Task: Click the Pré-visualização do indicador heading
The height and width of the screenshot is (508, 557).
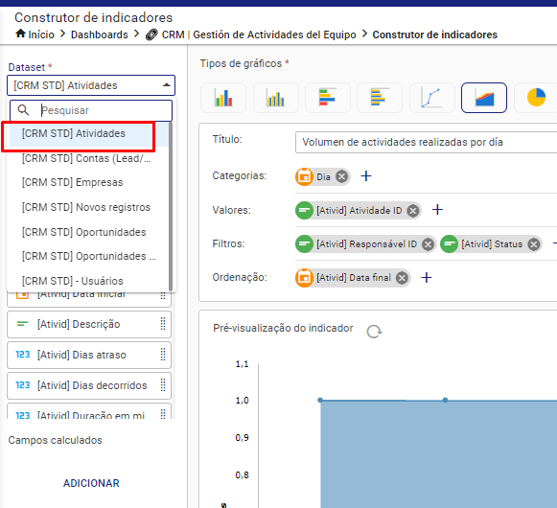Action: point(283,328)
